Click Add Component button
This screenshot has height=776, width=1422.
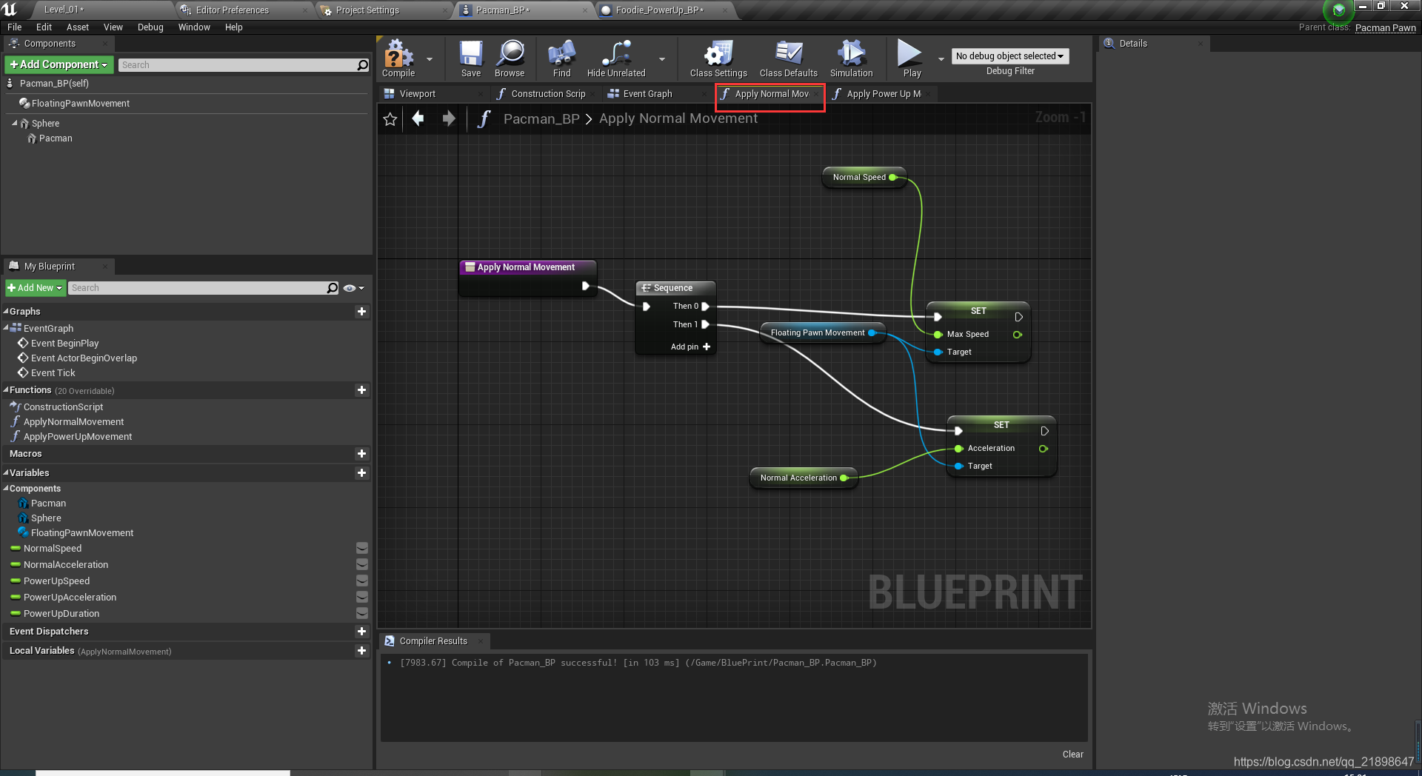pos(59,65)
